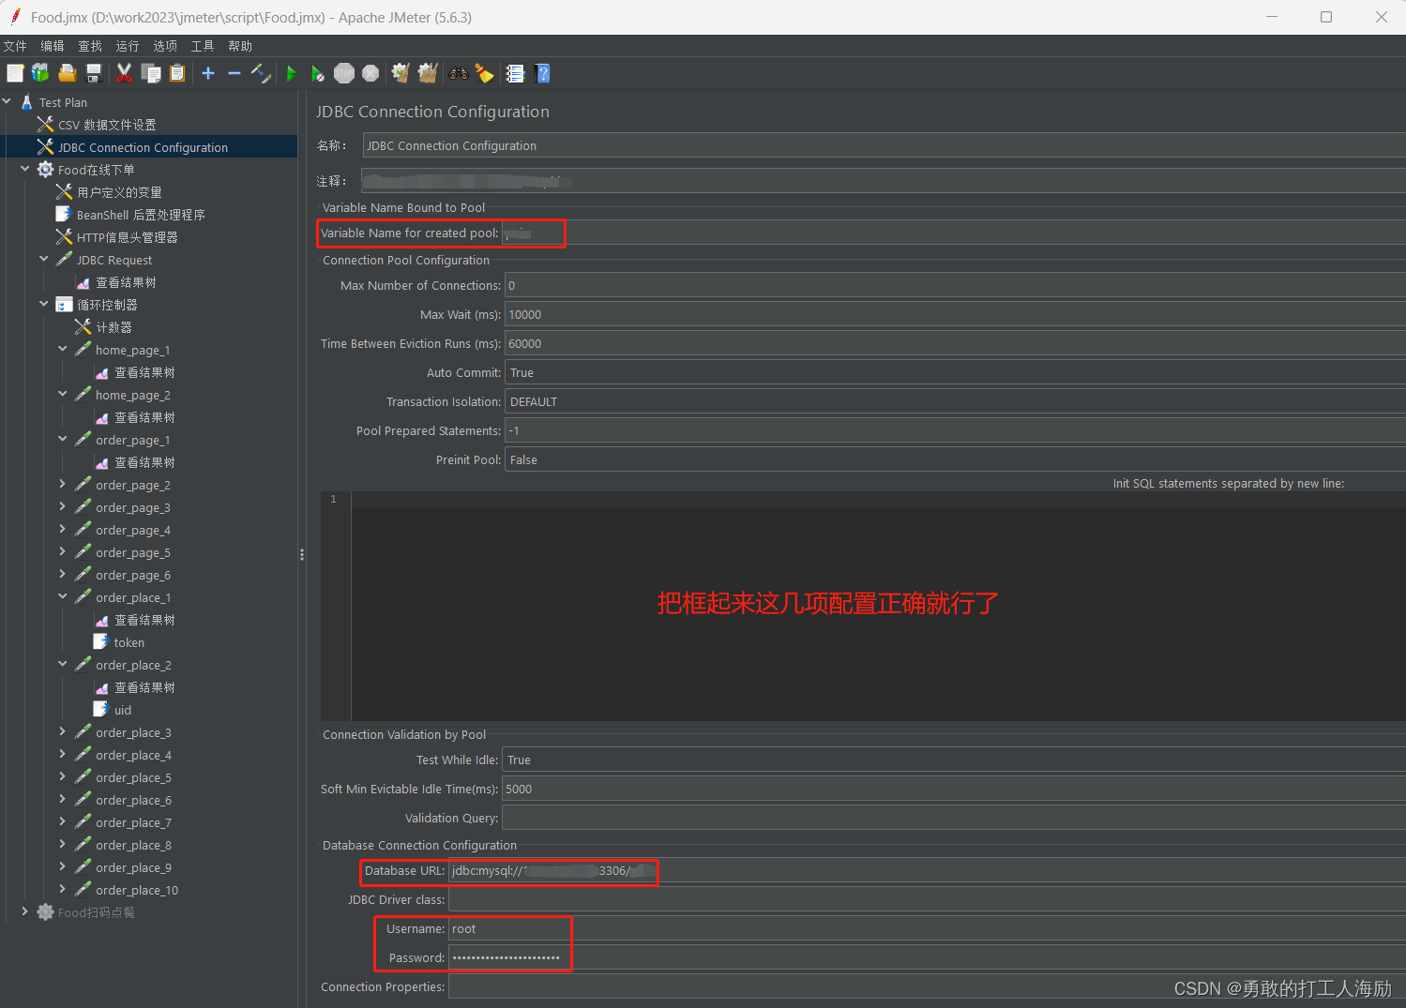Viewport: 1406px width, 1008px height.
Task: Select the token extractor in tree
Action: [129, 642]
